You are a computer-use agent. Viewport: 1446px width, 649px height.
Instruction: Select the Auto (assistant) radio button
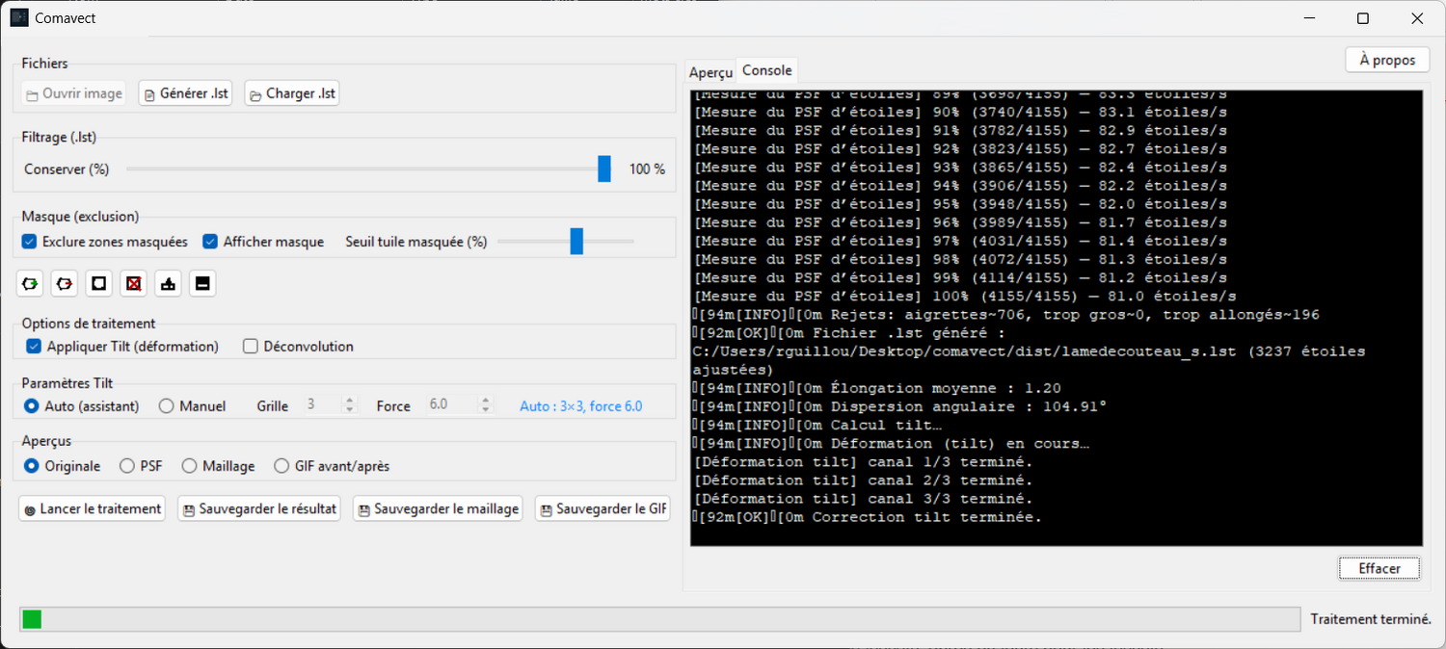pyautogui.click(x=32, y=406)
